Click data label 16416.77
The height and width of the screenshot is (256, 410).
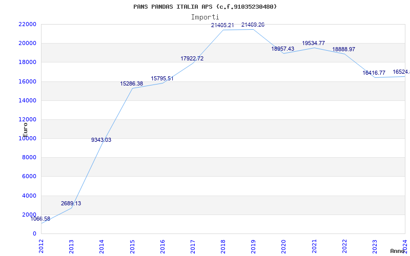tap(374, 73)
